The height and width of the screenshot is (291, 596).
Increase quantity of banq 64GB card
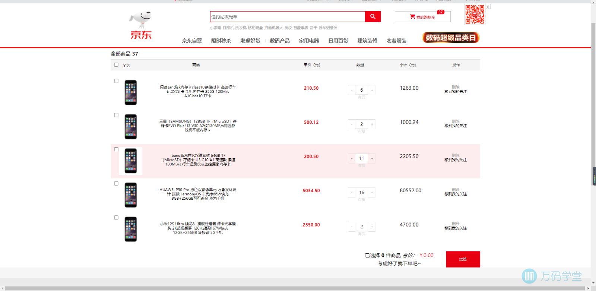(x=372, y=158)
